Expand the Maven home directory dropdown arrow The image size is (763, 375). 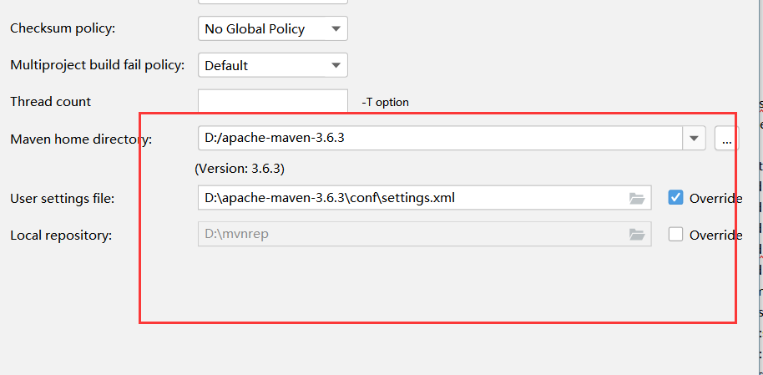coord(694,139)
